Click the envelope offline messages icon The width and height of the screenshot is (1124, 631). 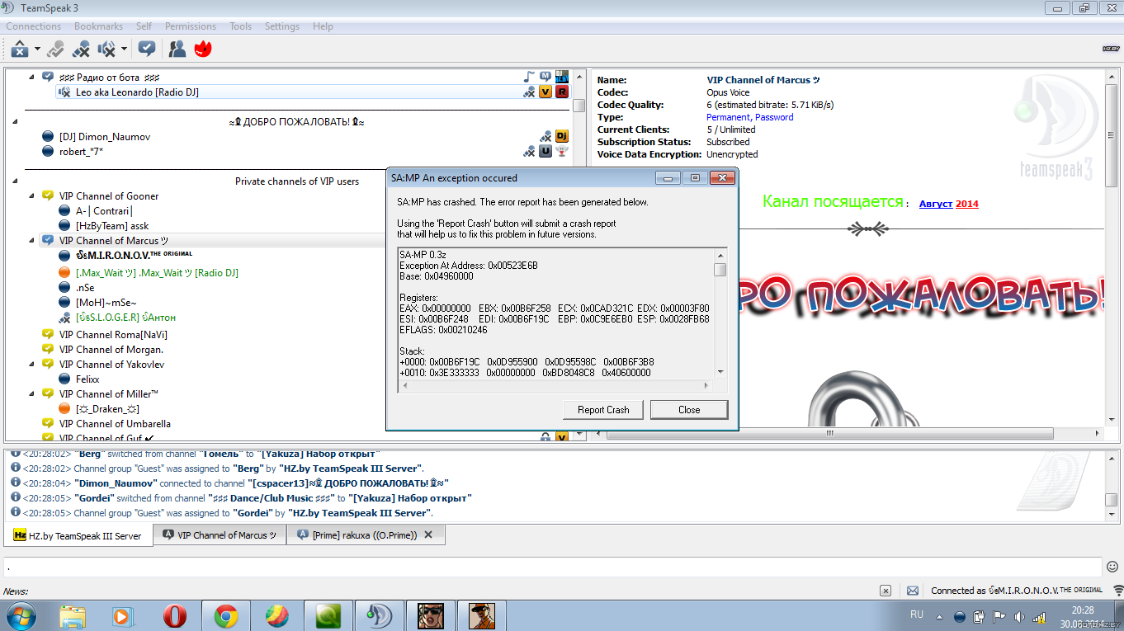[913, 591]
